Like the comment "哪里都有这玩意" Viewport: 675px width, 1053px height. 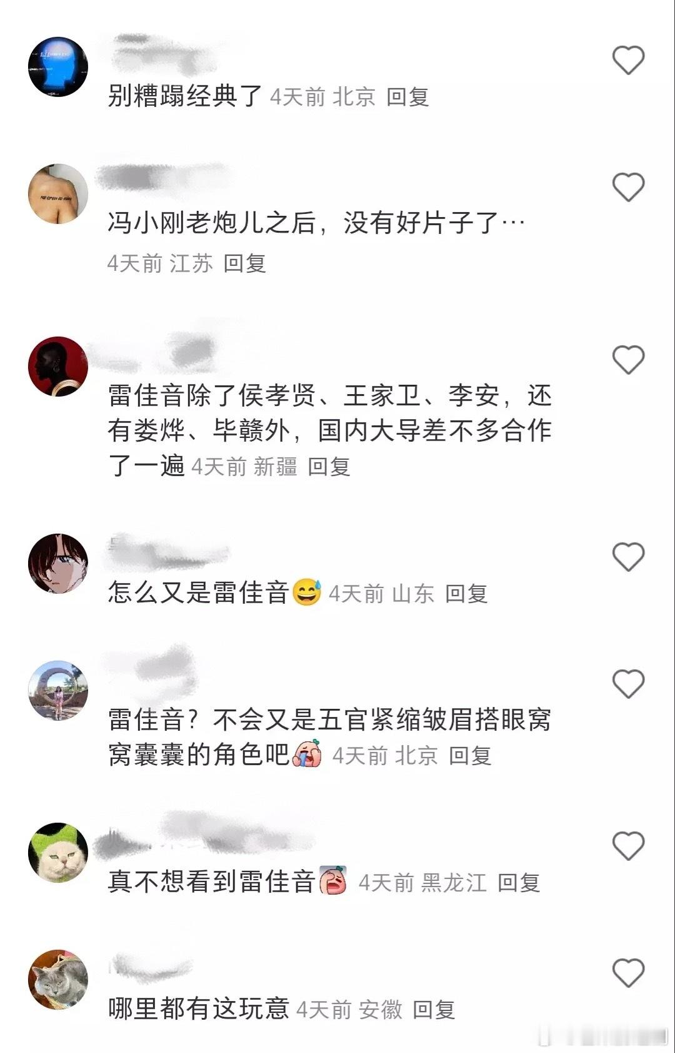coord(628,973)
